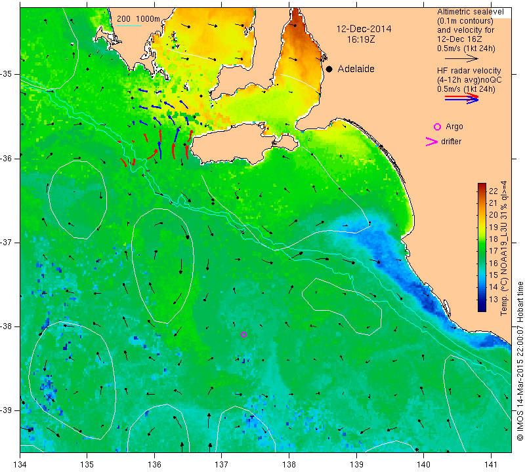
Task: Click the latitude axis label -38
Action: click(7, 326)
